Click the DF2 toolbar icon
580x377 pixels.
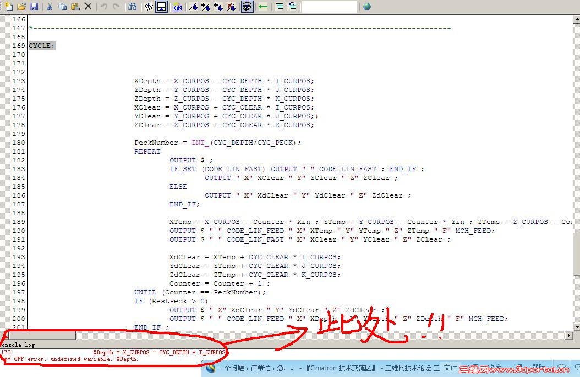coord(177,7)
